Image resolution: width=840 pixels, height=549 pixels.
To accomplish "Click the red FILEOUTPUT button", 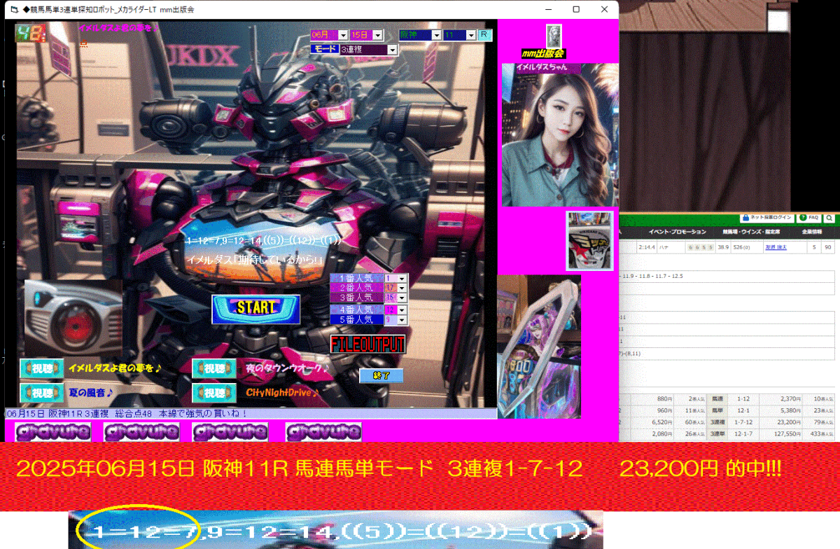I will click(368, 344).
